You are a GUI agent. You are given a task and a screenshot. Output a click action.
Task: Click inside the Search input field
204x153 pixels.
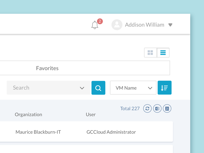38,88
